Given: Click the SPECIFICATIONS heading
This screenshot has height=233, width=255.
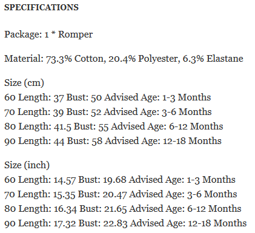Looking at the screenshot, I should coord(41,7).
